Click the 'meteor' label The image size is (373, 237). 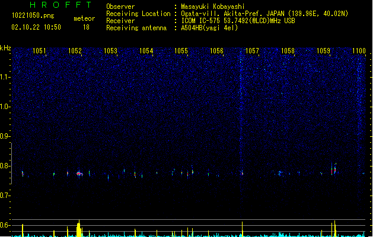(84, 18)
